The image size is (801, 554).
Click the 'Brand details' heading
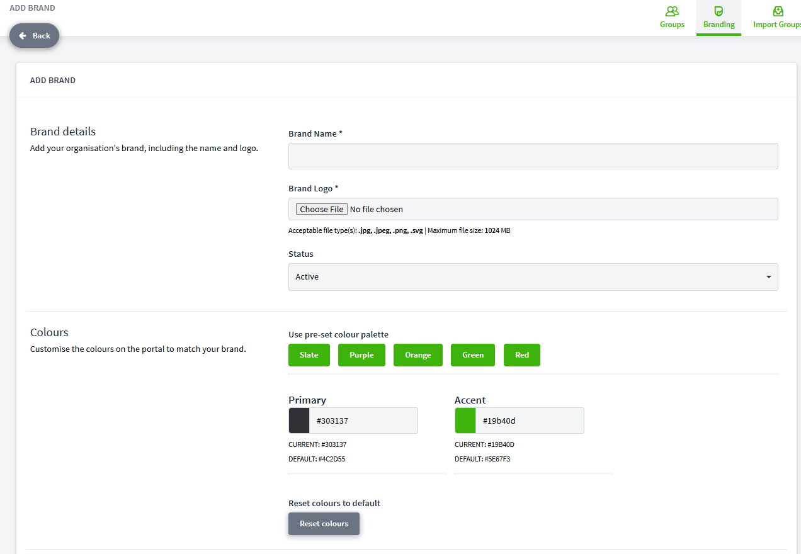click(x=63, y=132)
